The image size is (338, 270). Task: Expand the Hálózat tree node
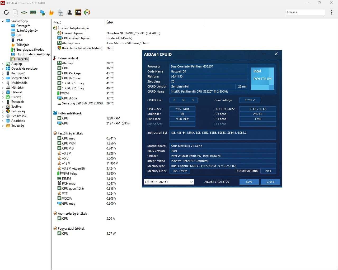(x=3, y=92)
